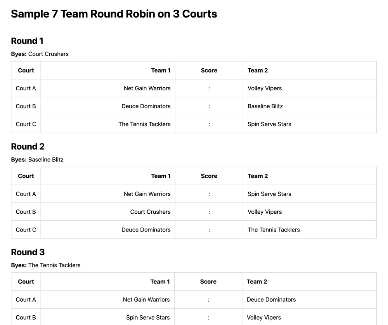Select The Tennis Tacklers in Round 2 Court C row
388x325 pixels.
click(x=274, y=230)
